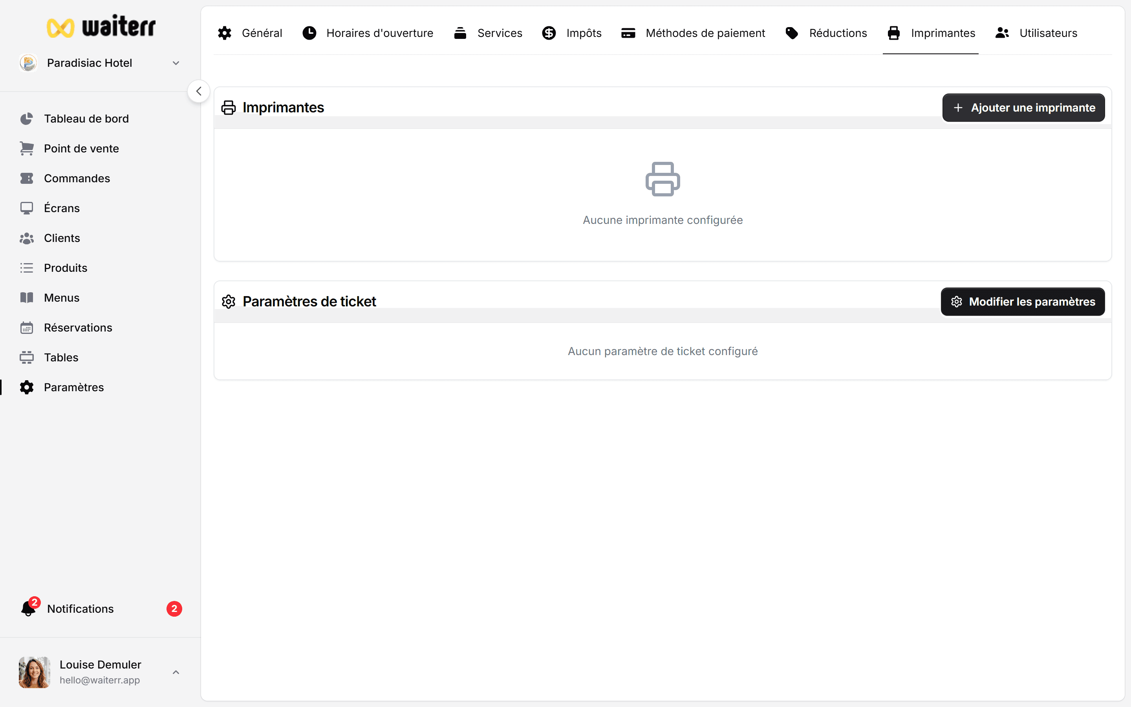Click the Réductions tag icon
Image resolution: width=1131 pixels, height=707 pixels.
click(x=792, y=33)
